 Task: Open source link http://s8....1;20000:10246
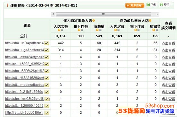24,106
